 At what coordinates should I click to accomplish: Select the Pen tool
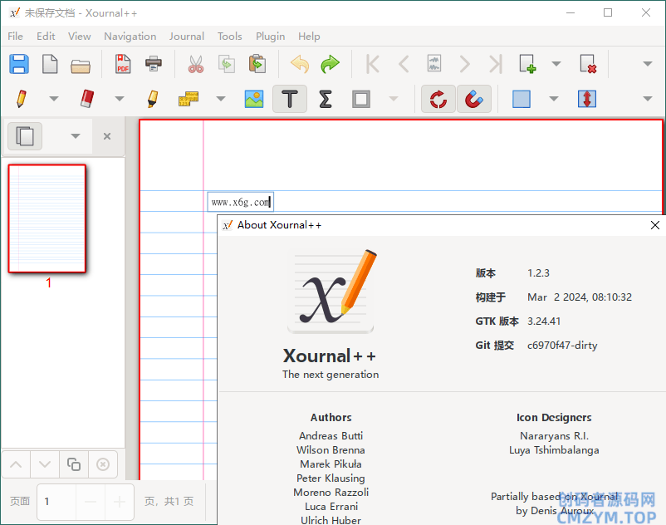tap(21, 99)
